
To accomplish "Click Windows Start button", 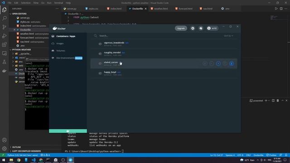I will pyautogui.click(x=4, y=160).
